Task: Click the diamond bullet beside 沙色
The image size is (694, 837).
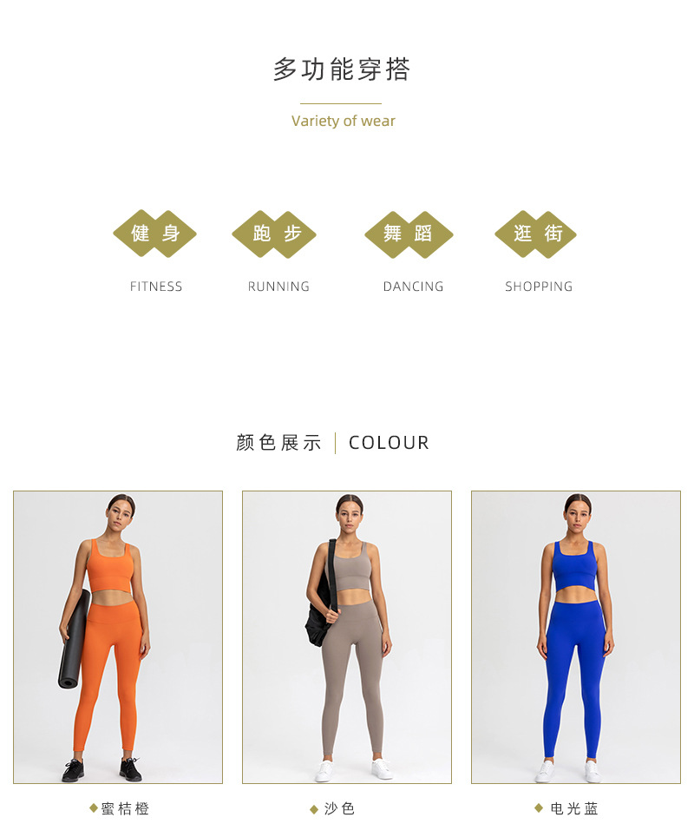Action: pos(314,809)
